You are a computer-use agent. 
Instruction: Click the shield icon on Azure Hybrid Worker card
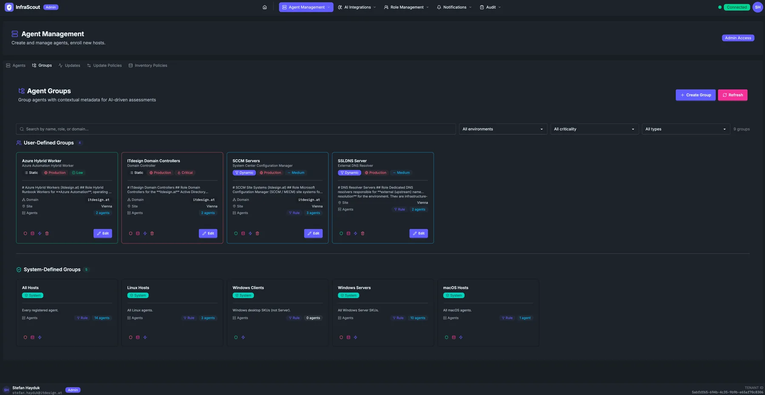25,234
